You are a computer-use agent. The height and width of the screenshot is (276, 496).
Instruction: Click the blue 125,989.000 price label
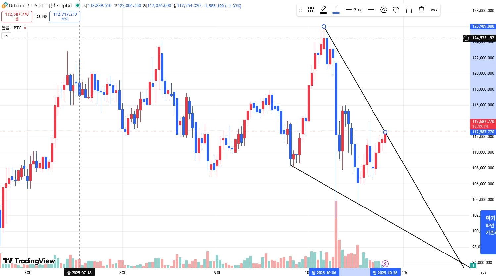pyautogui.click(x=483, y=26)
